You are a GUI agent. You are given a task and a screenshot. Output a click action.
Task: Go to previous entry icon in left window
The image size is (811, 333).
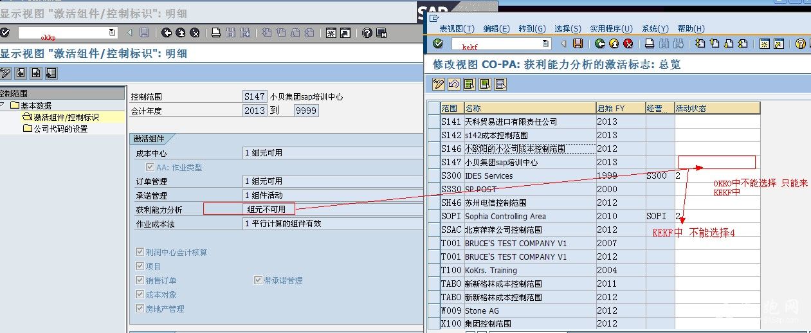22,73
